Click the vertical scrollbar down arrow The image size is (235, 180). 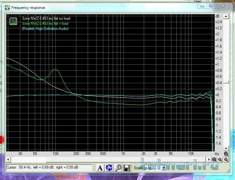(226, 149)
